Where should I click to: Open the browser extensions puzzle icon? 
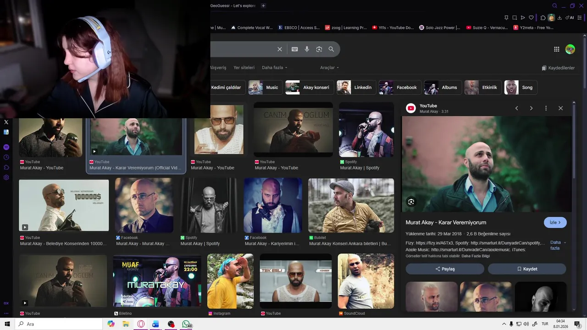click(543, 18)
